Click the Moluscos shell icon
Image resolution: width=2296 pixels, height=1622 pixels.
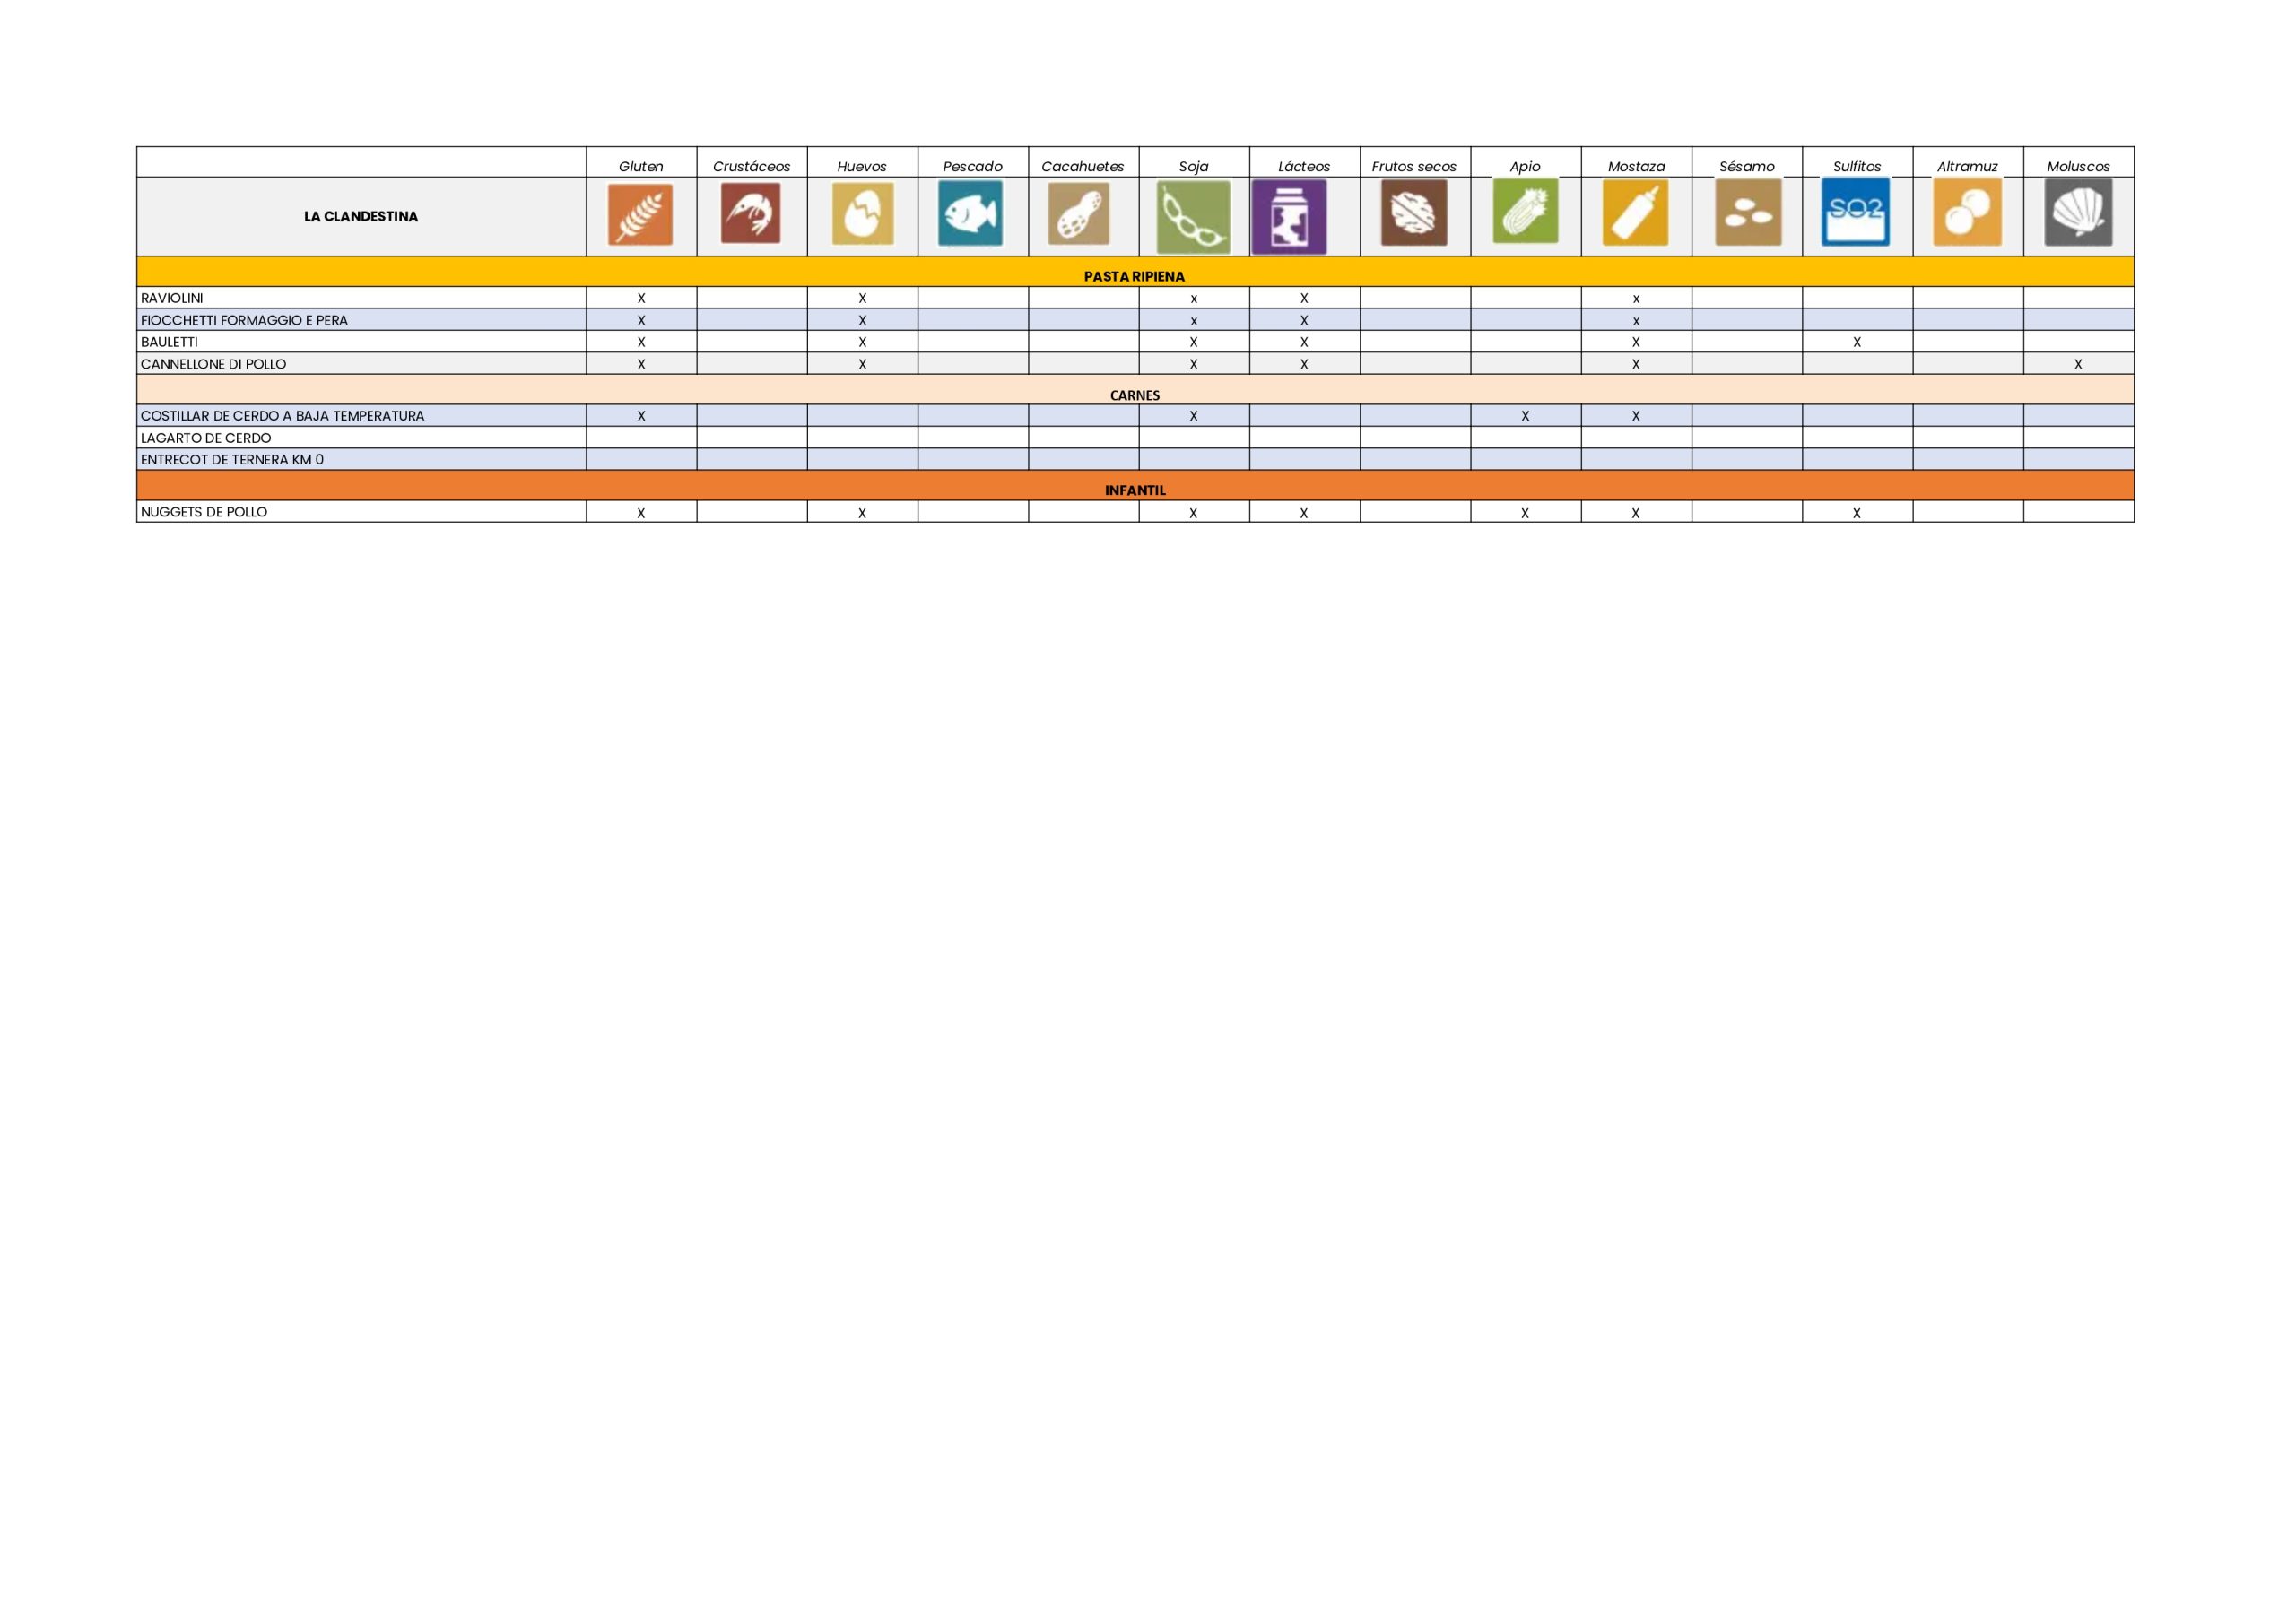(x=2078, y=213)
